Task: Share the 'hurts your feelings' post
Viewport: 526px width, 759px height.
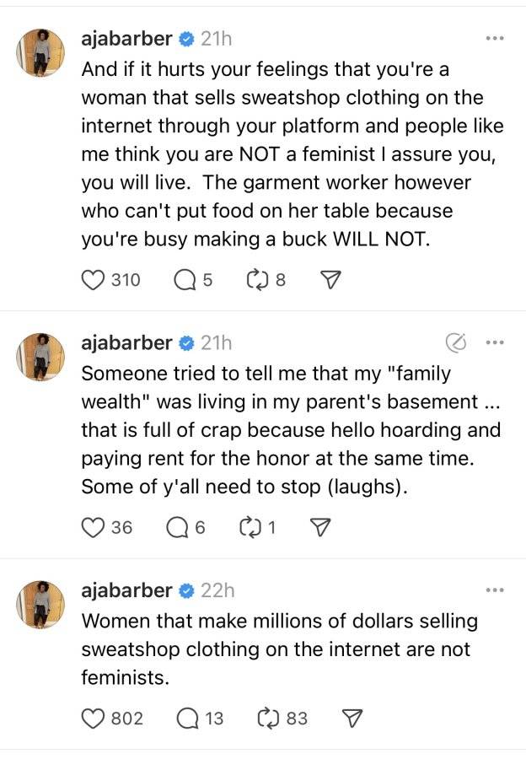Action: pyautogui.click(x=331, y=280)
